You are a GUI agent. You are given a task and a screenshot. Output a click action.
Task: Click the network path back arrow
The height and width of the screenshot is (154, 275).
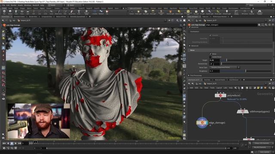[x=189, y=83]
